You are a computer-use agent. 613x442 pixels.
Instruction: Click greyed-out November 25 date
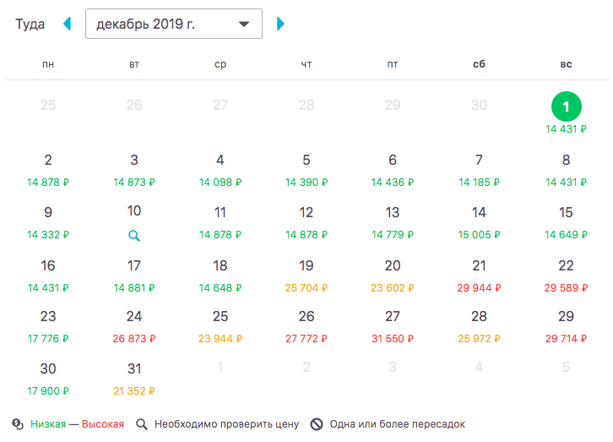point(48,106)
